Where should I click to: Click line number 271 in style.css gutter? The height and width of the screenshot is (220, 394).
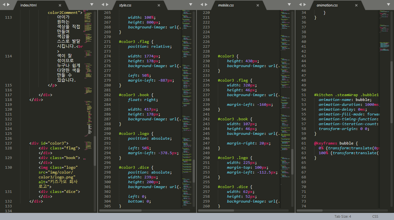(x=107, y=42)
